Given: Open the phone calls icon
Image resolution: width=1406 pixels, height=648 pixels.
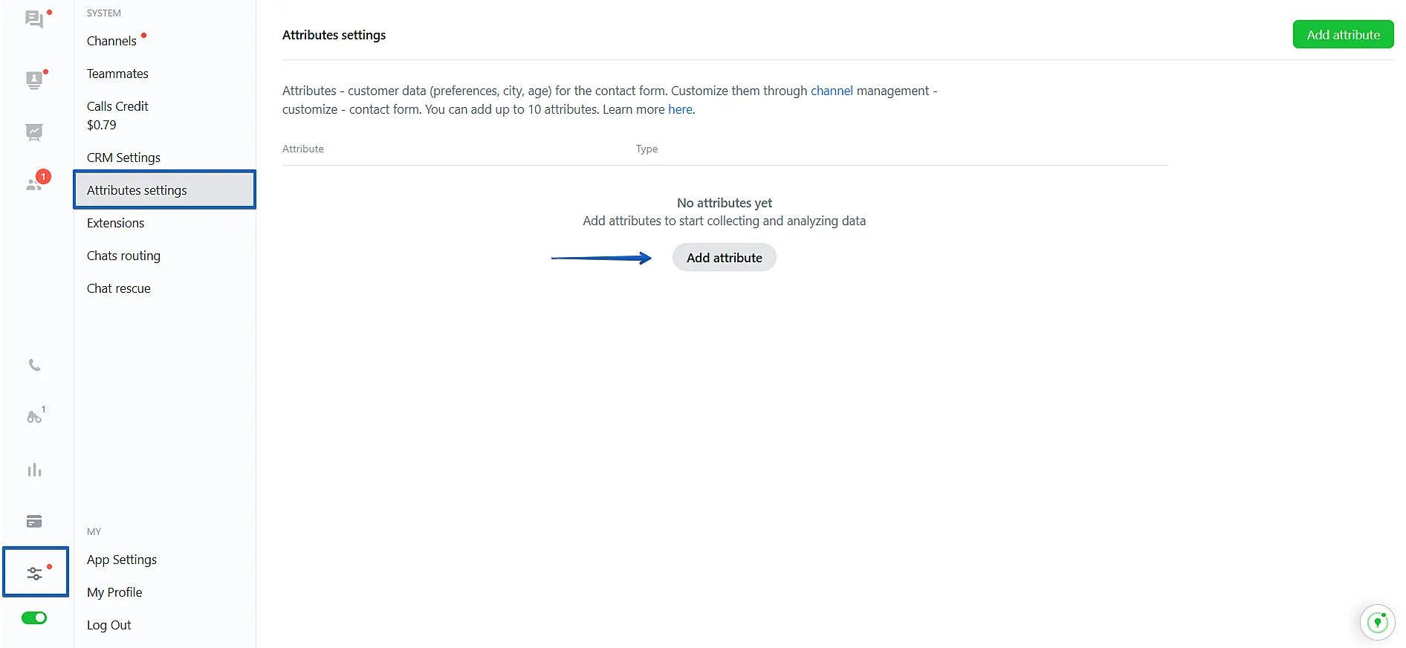Looking at the screenshot, I should click(x=34, y=365).
